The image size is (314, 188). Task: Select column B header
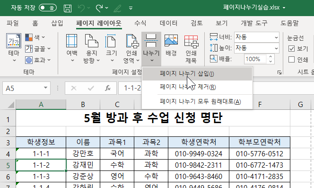[83, 105]
